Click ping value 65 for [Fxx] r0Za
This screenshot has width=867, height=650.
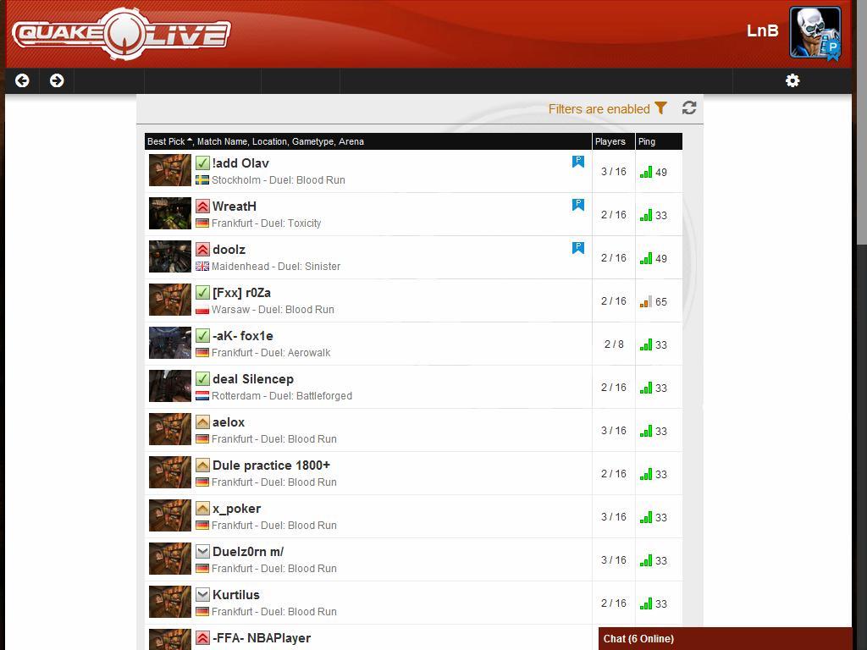click(661, 302)
